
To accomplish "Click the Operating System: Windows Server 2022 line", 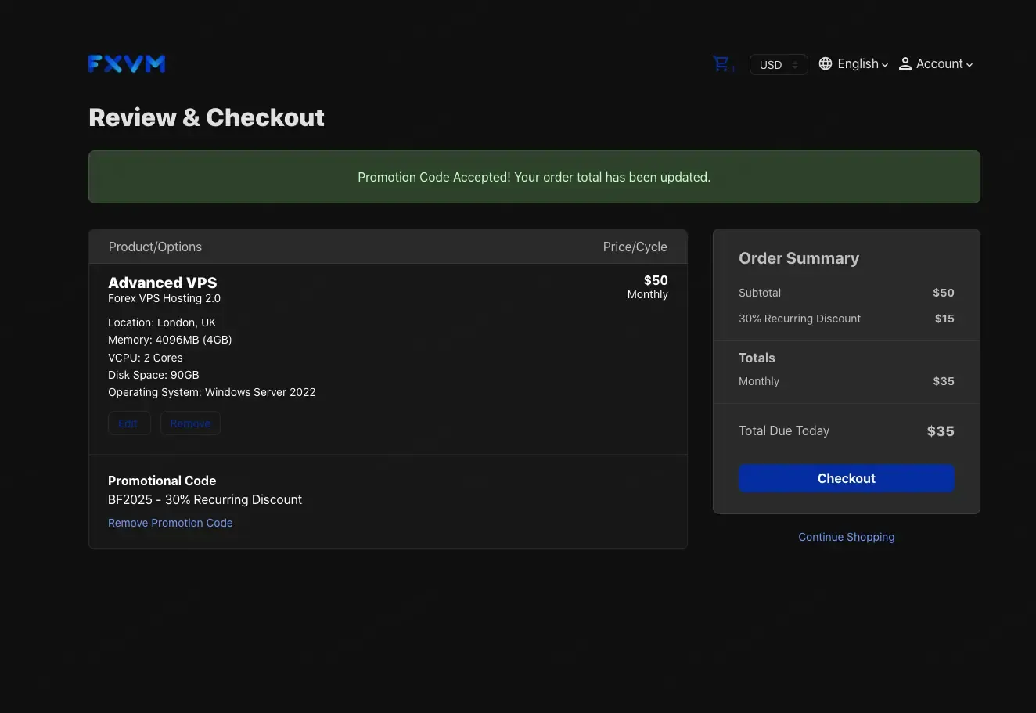I will (212, 392).
